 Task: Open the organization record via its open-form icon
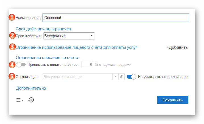pyautogui.click(x=122, y=77)
